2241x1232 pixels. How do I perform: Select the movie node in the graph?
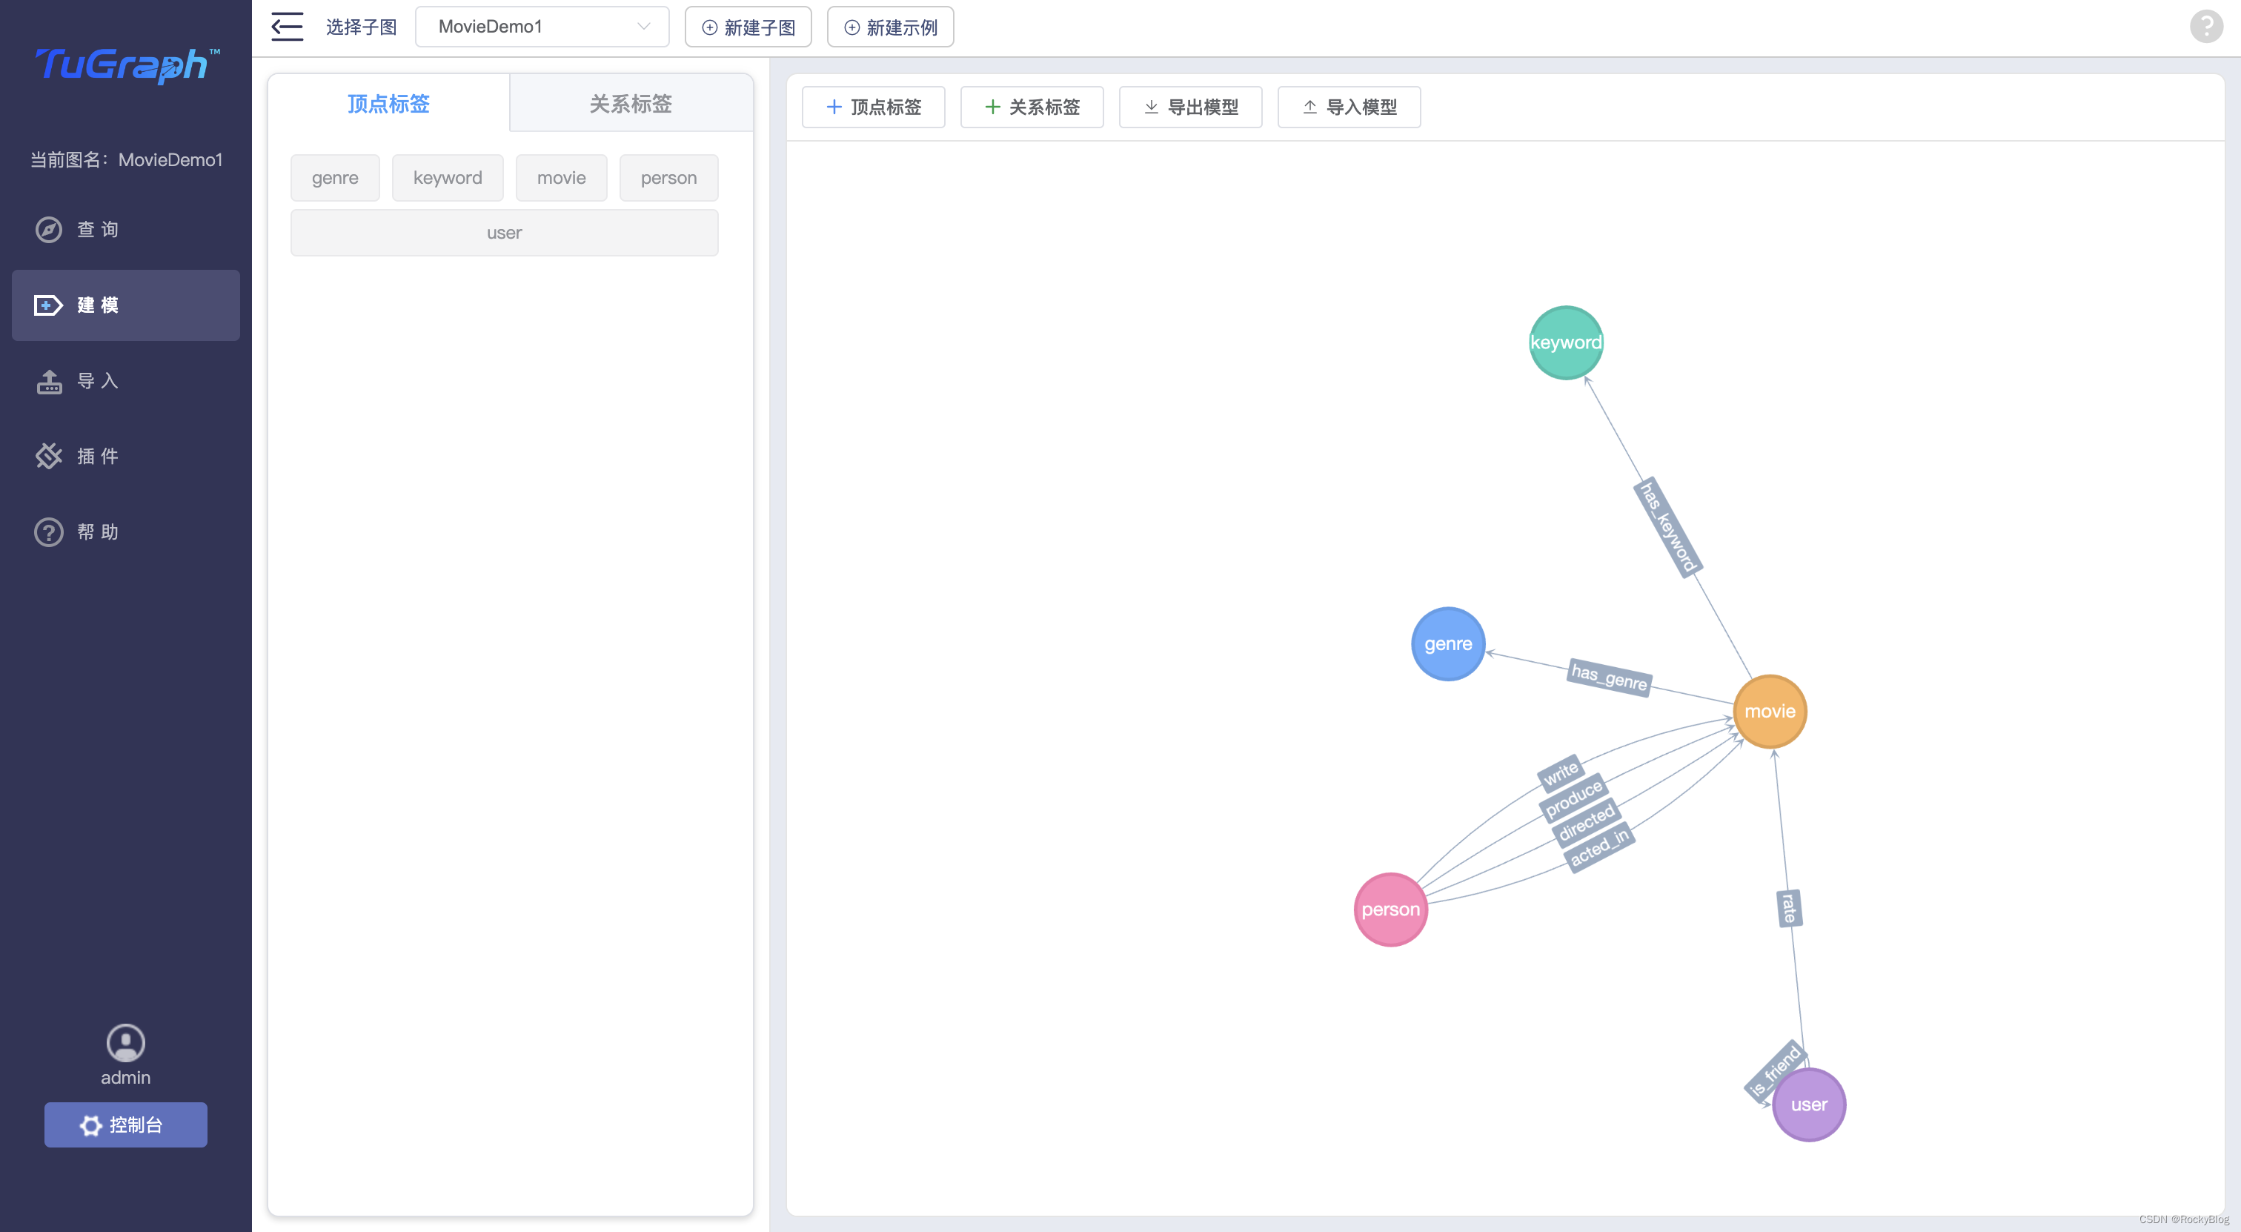[x=1770, y=712]
